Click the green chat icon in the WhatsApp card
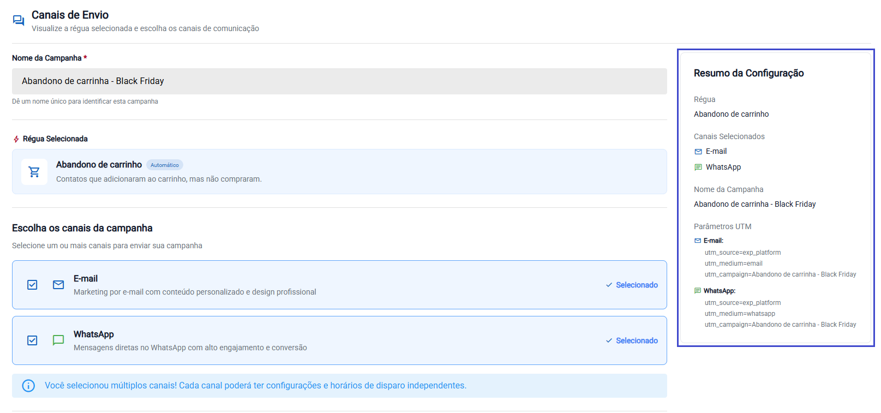This screenshot has width=881, height=413. [x=58, y=340]
